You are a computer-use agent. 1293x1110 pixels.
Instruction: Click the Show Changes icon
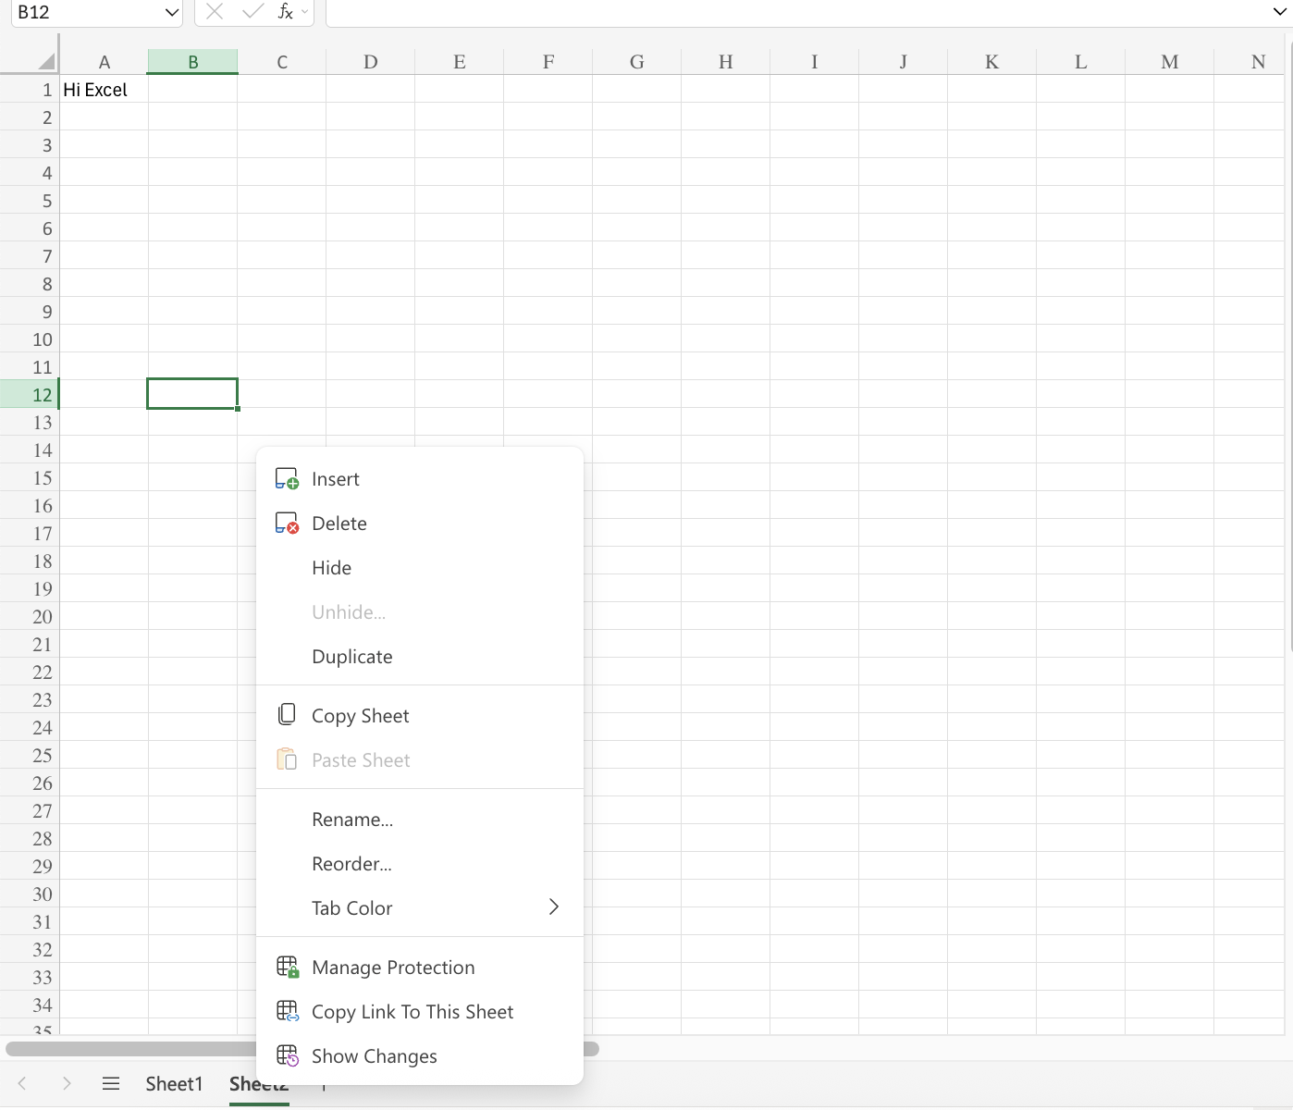click(288, 1055)
